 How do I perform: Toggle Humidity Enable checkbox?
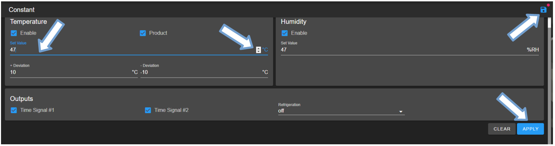285,33
